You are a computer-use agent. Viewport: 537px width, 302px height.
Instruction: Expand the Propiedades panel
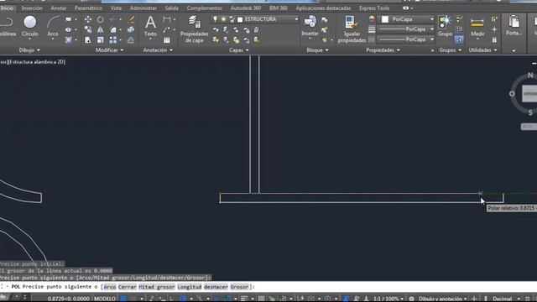coord(383,50)
